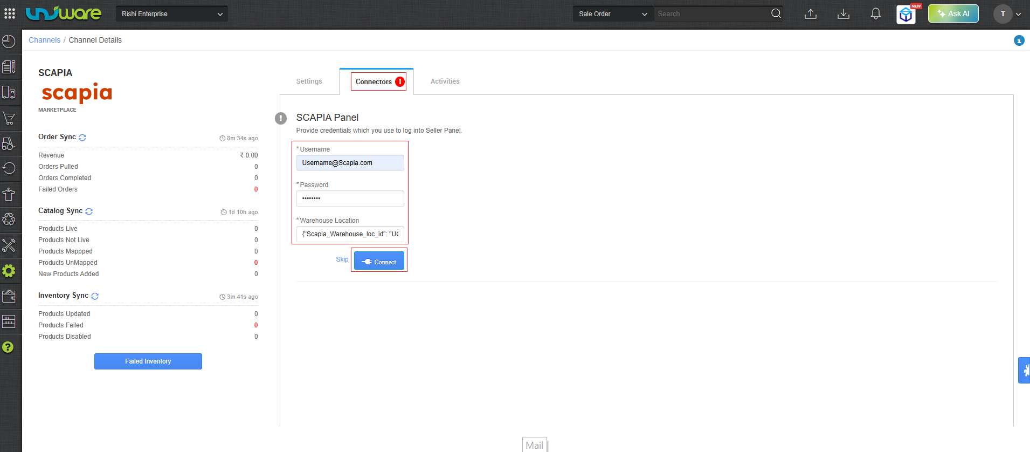The height and width of the screenshot is (452, 1030).
Task: Click the blue info icon
Action: (1019, 40)
